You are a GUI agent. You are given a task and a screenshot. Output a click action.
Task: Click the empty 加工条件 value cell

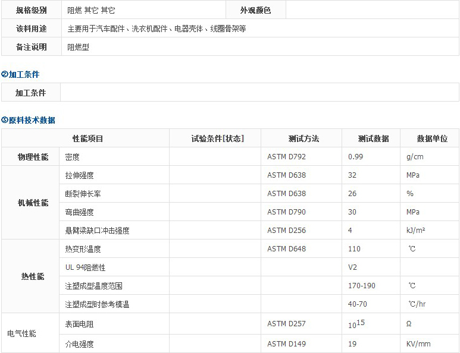pos(259,93)
